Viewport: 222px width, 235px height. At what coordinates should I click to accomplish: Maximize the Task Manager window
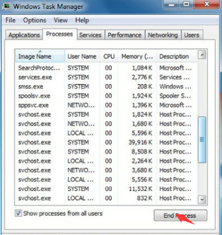pos(186,4)
